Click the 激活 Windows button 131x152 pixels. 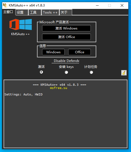pyautogui.click(x=66, y=28)
